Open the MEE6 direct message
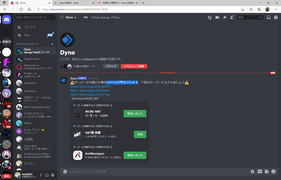The image size is (281, 180). coord(35,123)
